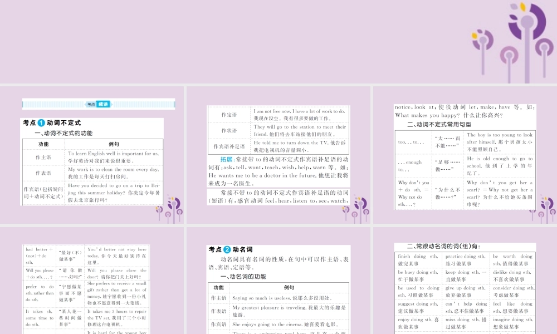Click the sentence 'My greatest pleasure is traveling.'
The image size is (557, 334).
tap(268, 307)
